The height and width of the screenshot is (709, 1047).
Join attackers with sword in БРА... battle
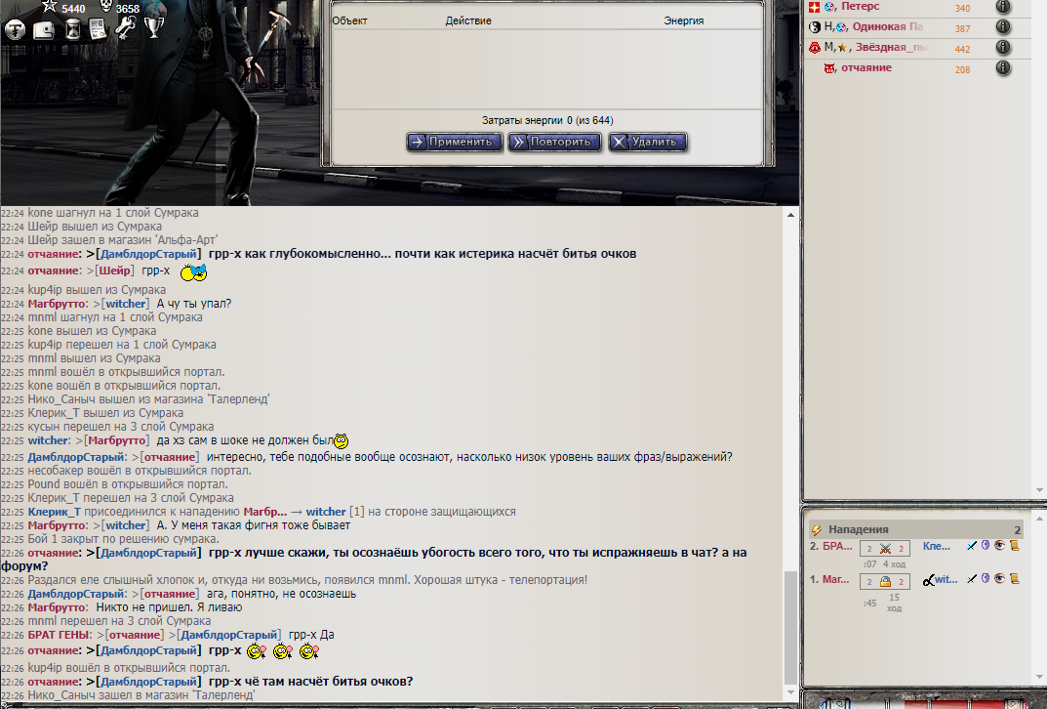pos(972,546)
